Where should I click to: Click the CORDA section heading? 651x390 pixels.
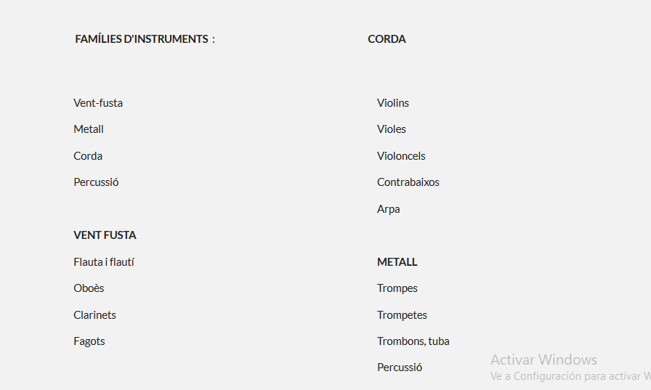pyautogui.click(x=387, y=39)
